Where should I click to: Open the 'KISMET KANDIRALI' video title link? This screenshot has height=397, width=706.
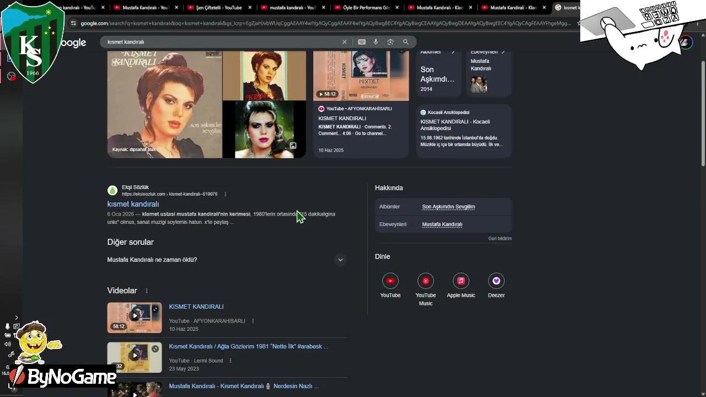pos(196,307)
